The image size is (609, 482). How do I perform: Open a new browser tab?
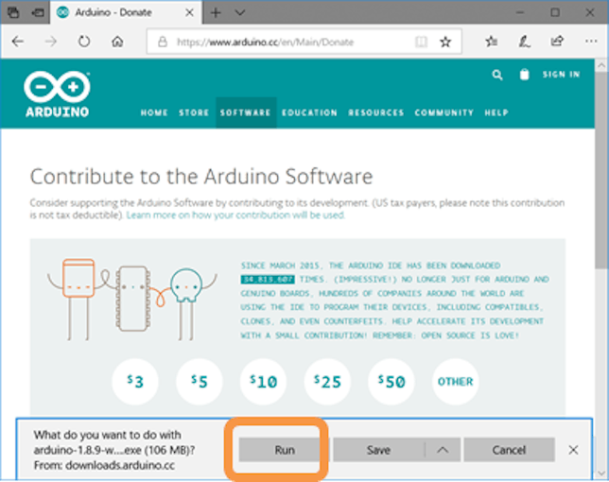coord(216,13)
